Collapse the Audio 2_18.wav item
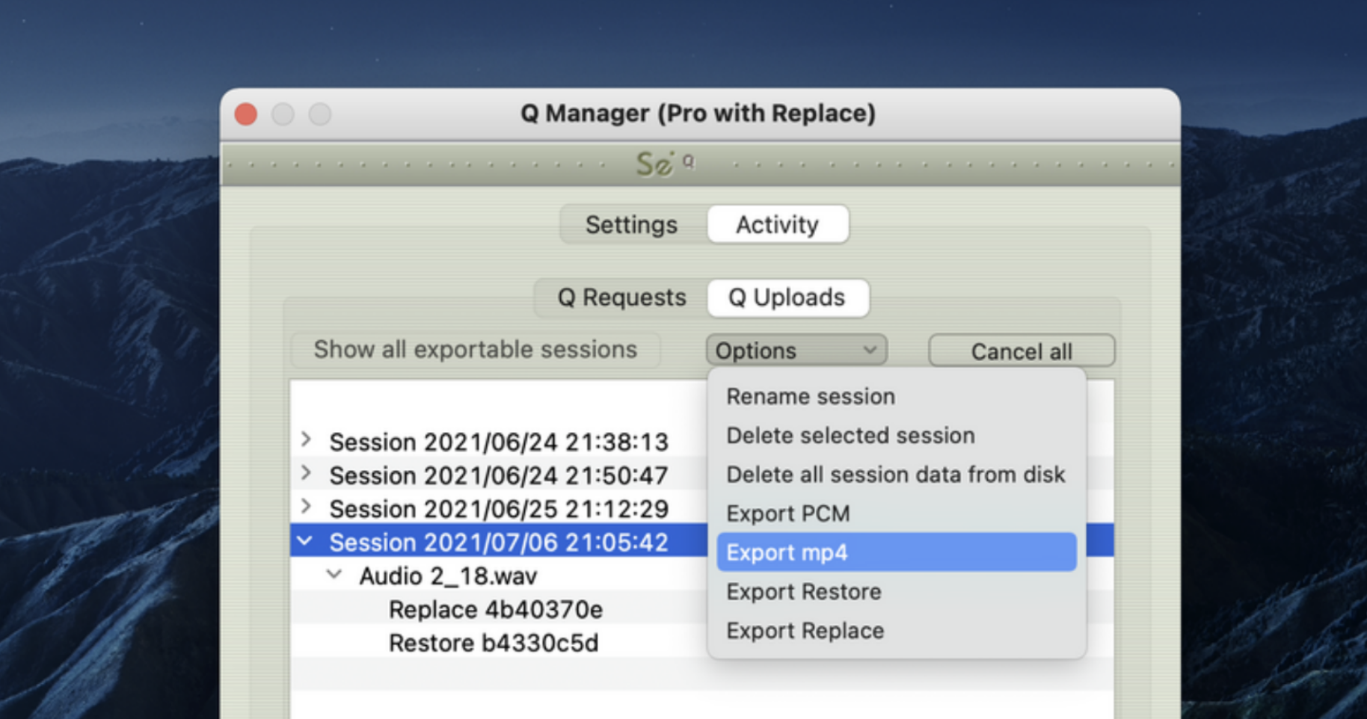This screenshot has height=719, width=1367. pyautogui.click(x=334, y=575)
